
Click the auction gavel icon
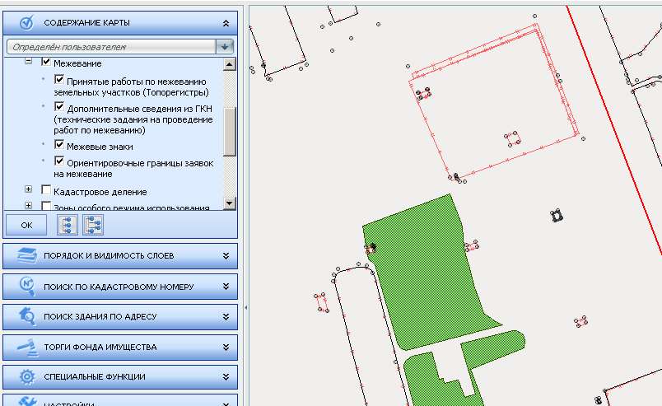(x=26, y=347)
